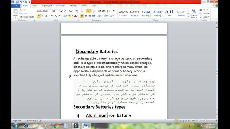Toggle Subscript formatting
The height and width of the screenshot is (129, 230).
coord(56,16)
